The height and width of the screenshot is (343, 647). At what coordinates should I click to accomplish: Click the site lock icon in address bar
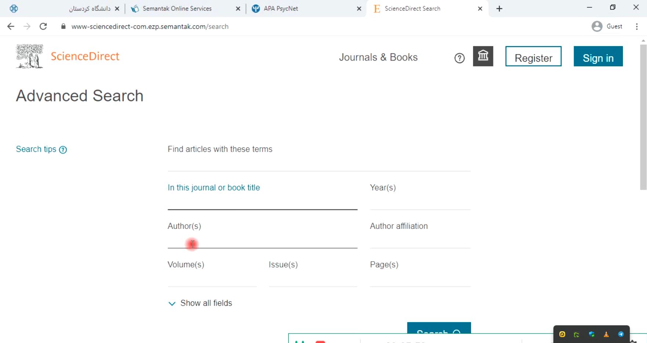(63, 26)
